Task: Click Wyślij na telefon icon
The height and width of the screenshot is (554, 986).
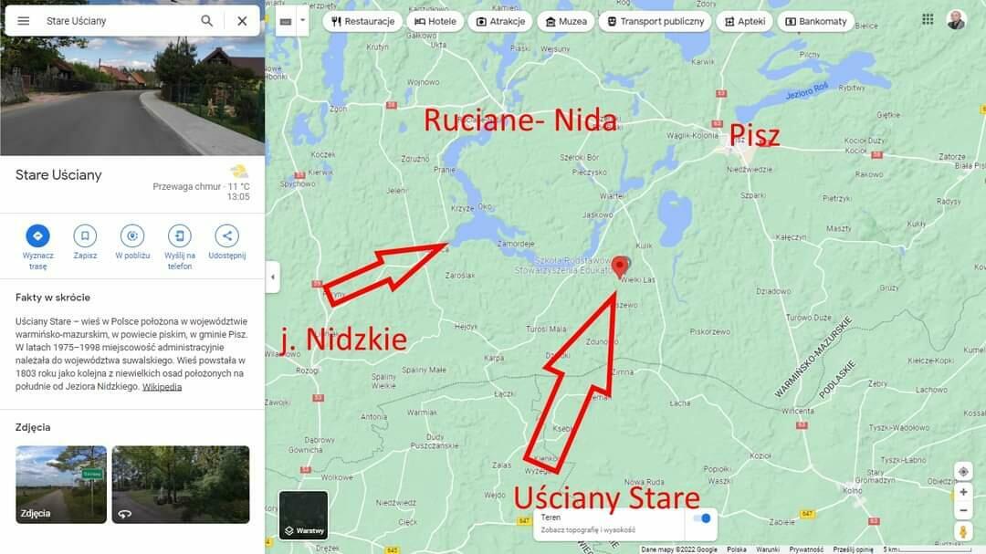Action: pos(180,235)
